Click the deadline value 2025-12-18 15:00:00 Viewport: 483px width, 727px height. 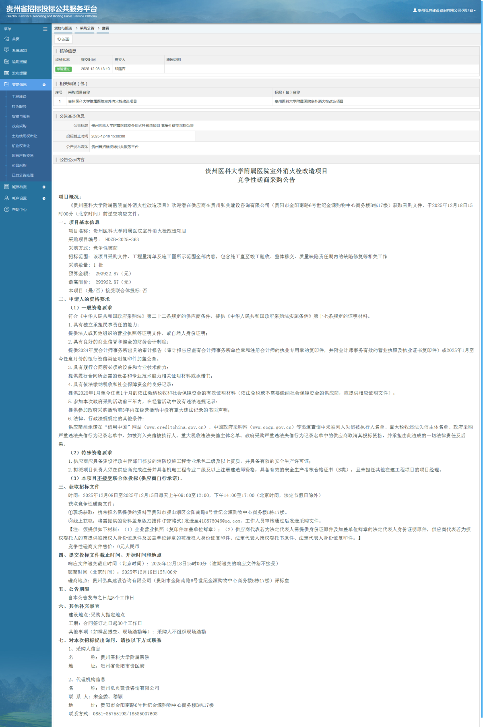[x=108, y=136]
